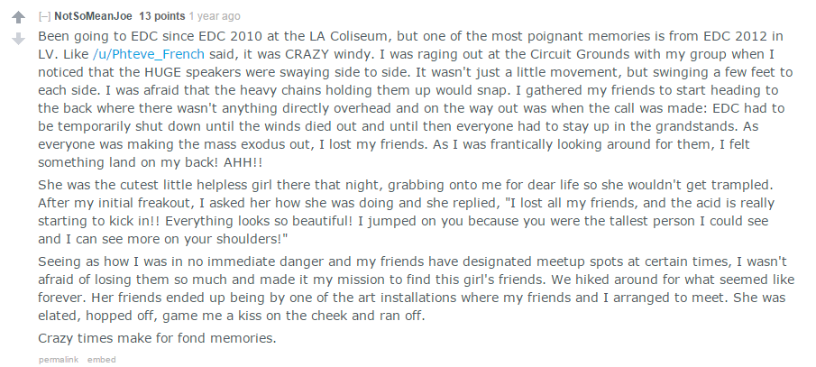Click the embed link below the comment

102,359
